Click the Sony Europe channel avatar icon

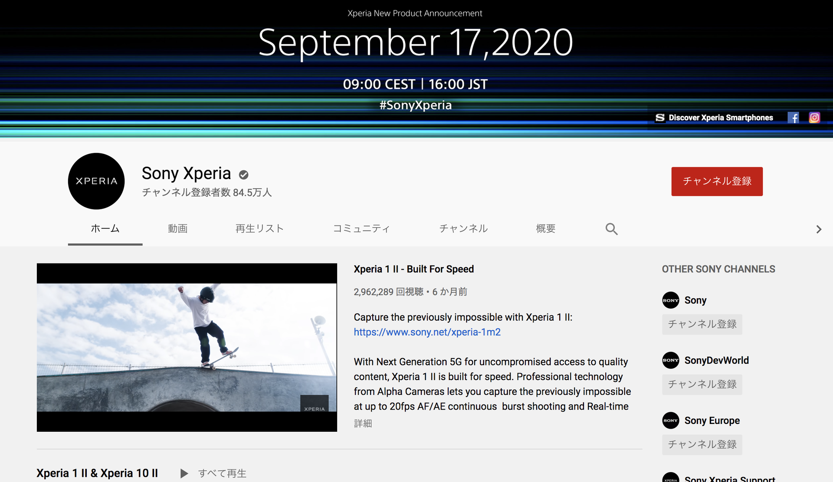tap(670, 420)
